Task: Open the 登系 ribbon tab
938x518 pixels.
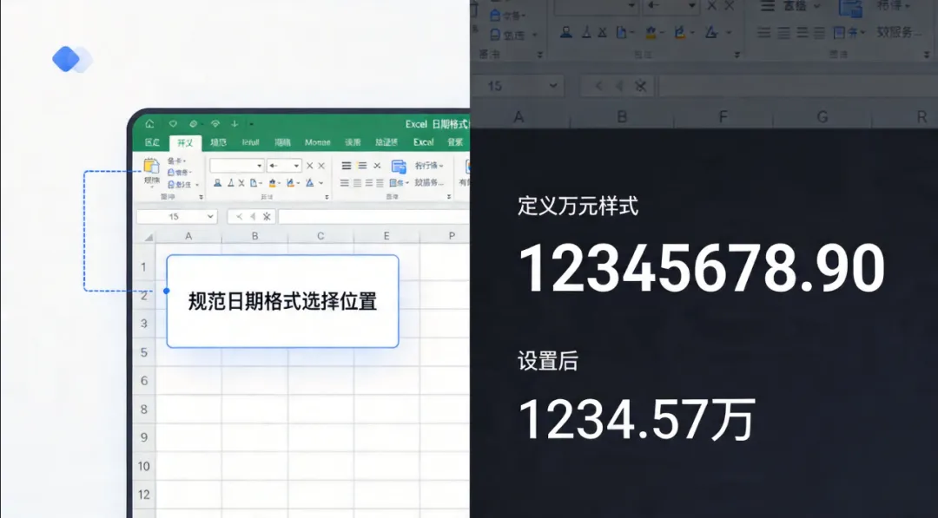Action: (x=455, y=142)
